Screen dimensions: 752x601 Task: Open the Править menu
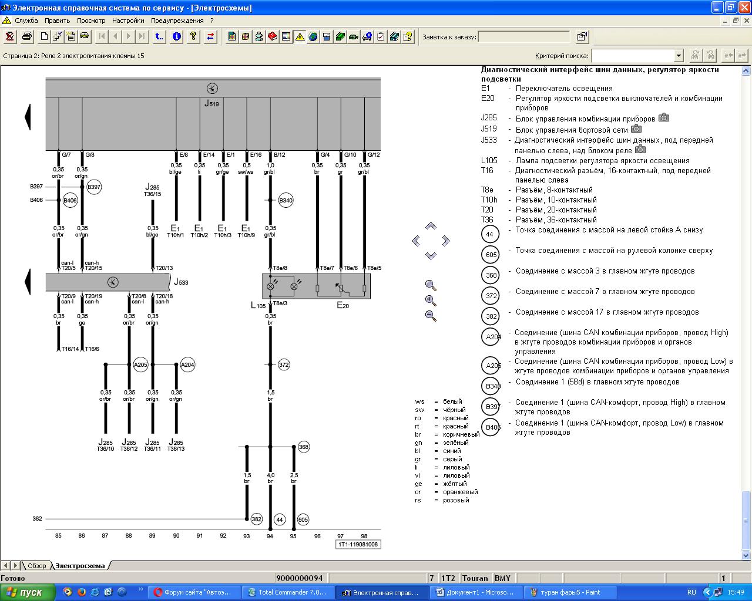pos(58,21)
